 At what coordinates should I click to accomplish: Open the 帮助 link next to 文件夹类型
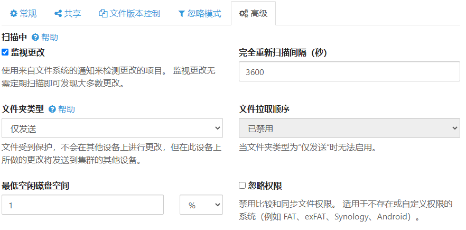pyautogui.click(x=67, y=109)
